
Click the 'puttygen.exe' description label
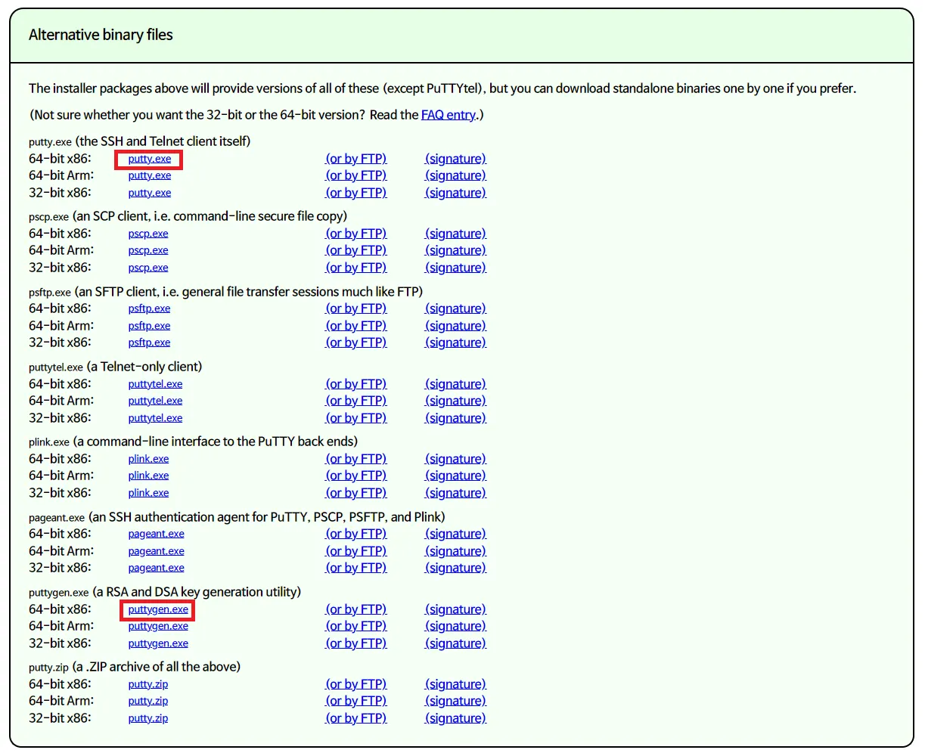point(165,592)
